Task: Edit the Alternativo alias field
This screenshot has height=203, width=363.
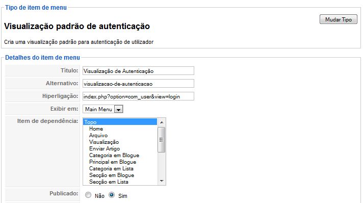Action: (x=138, y=84)
